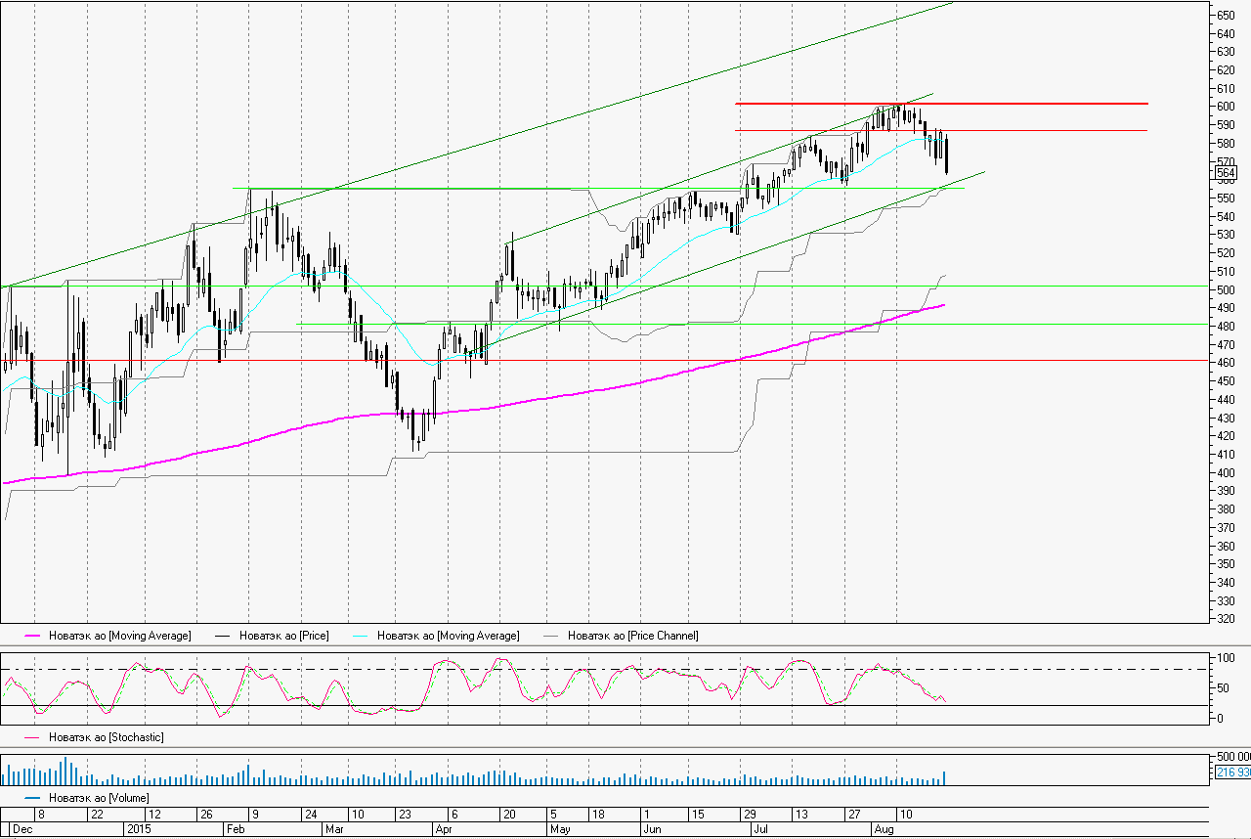Select the Stochastic indicator legend label
This screenshot has height=839, width=1251.
(x=99, y=736)
